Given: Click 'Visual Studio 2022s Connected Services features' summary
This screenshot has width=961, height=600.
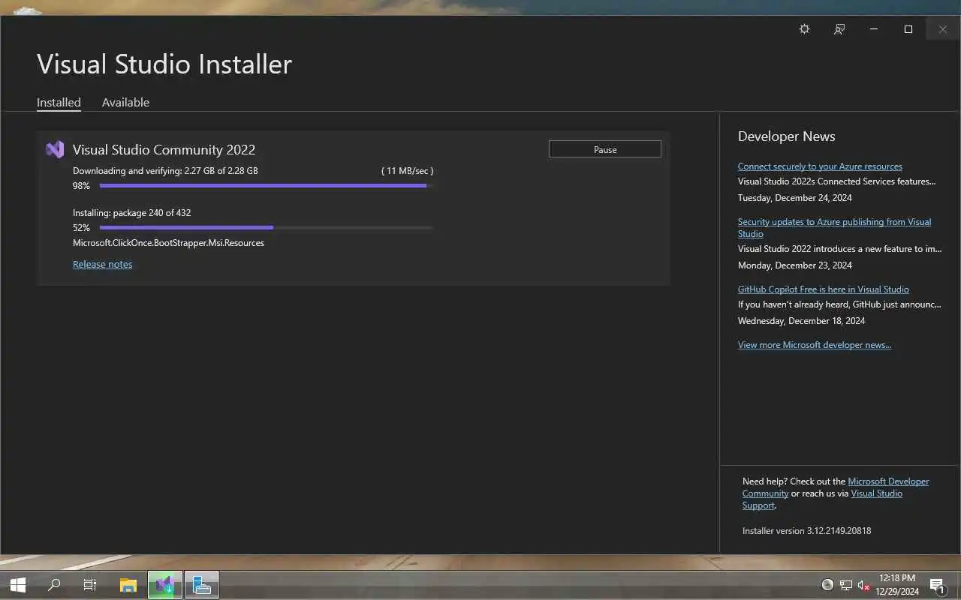Looking at the screenshot, I should [837, 181].
